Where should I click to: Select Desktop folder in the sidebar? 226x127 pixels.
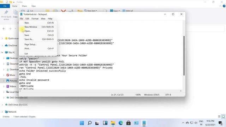click(x=12, y=58)
